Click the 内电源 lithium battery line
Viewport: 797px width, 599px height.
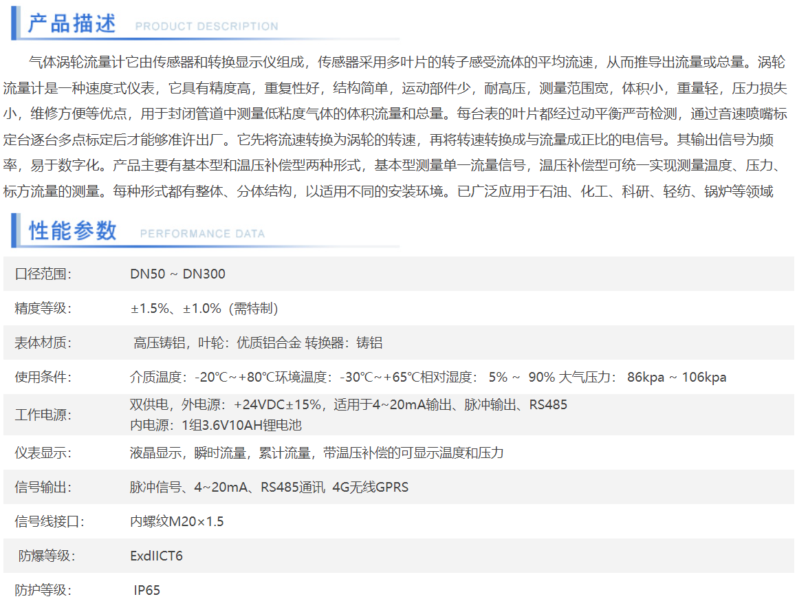pyautogui.click(x=215, y=425)
